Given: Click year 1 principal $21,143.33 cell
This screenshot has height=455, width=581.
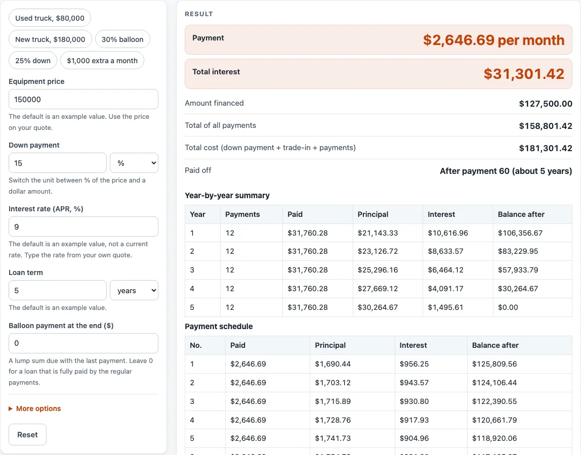Looking at the screenshot, I should 388,233.
